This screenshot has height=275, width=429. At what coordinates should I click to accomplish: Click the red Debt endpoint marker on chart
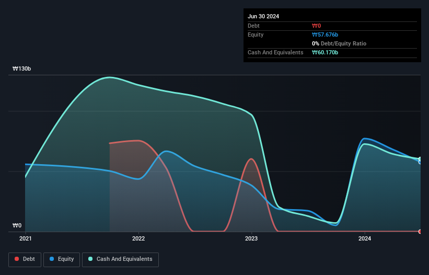420,232
